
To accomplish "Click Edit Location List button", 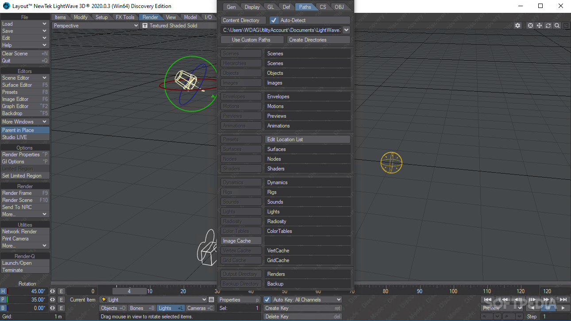I will click(x=307, y=139).
